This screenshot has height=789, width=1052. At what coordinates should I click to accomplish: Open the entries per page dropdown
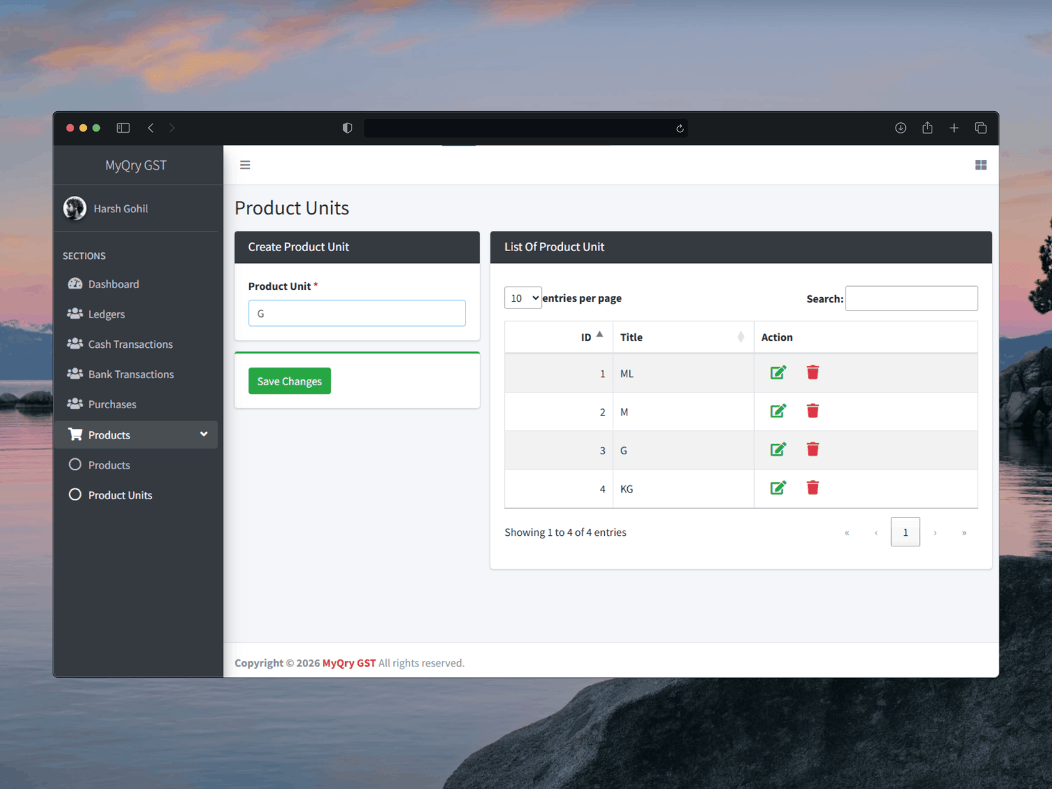[523, 298]
